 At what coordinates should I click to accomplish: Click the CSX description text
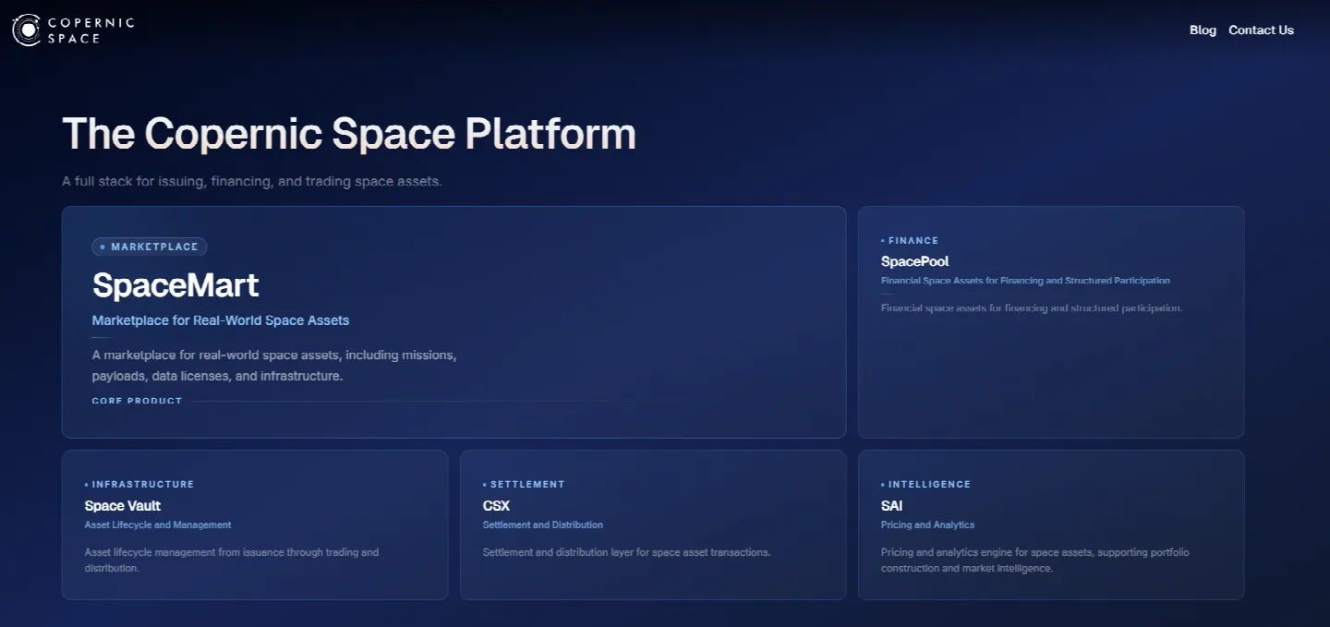626,552
